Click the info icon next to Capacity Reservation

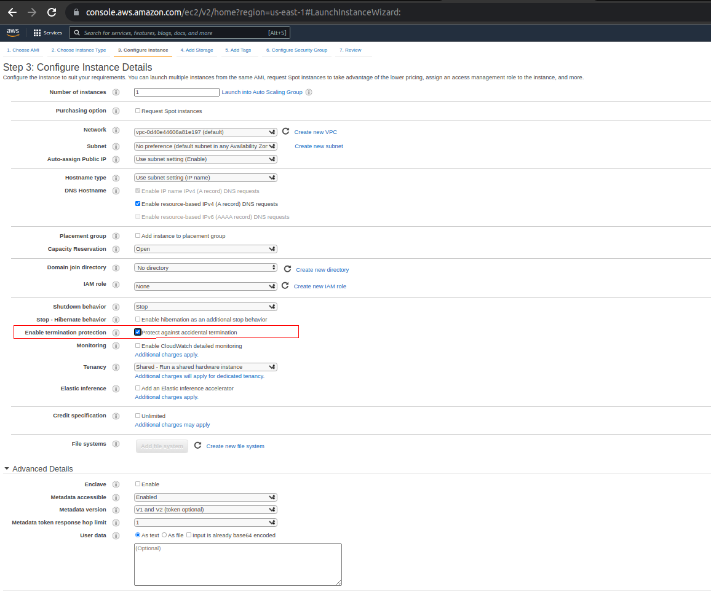[116, 250]
